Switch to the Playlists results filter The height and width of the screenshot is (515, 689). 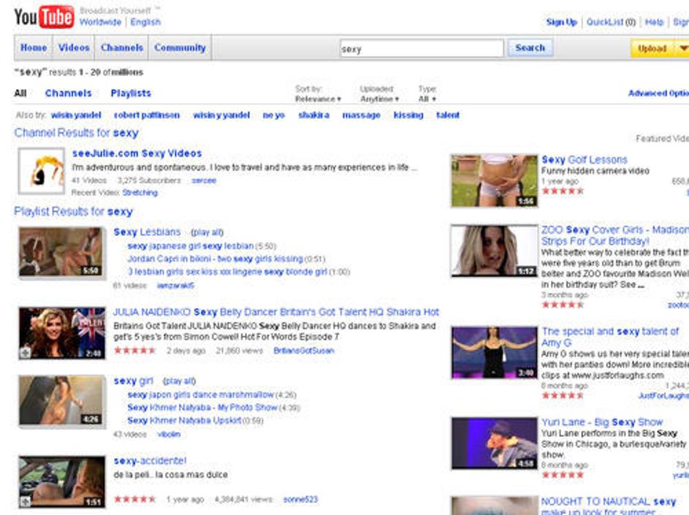(x=131, y=94)
